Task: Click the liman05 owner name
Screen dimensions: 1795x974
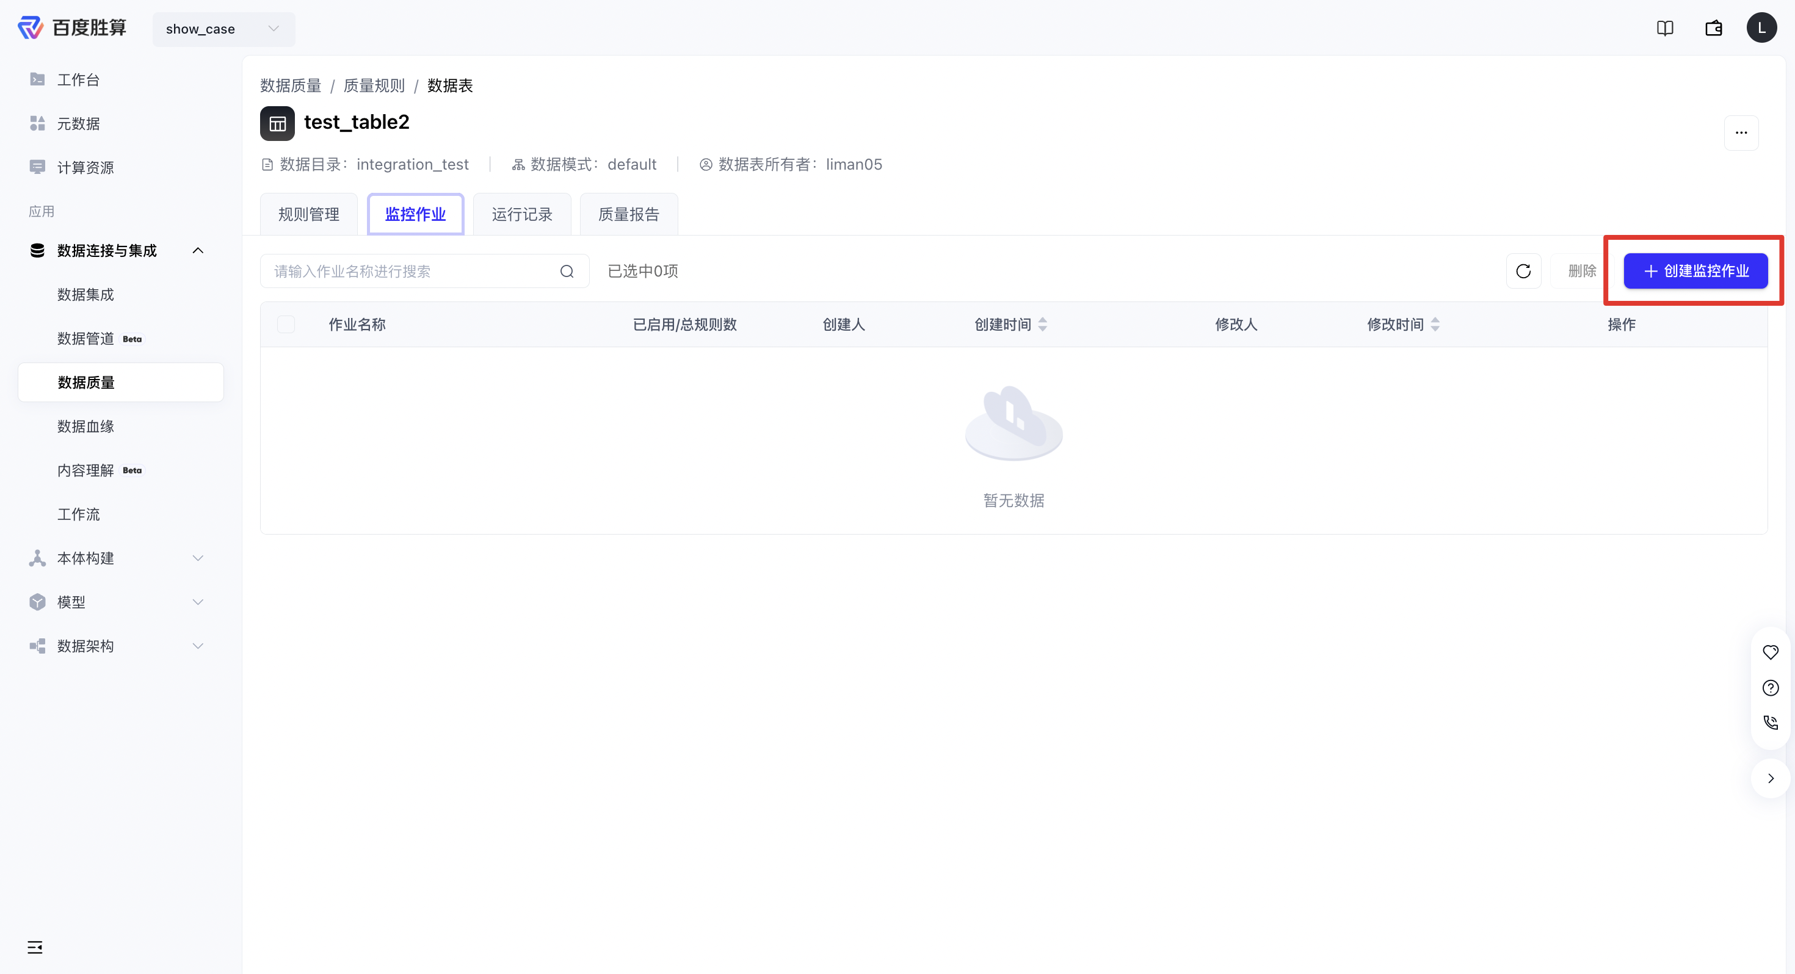Action: pyautogui.click(x=854, y=164)
